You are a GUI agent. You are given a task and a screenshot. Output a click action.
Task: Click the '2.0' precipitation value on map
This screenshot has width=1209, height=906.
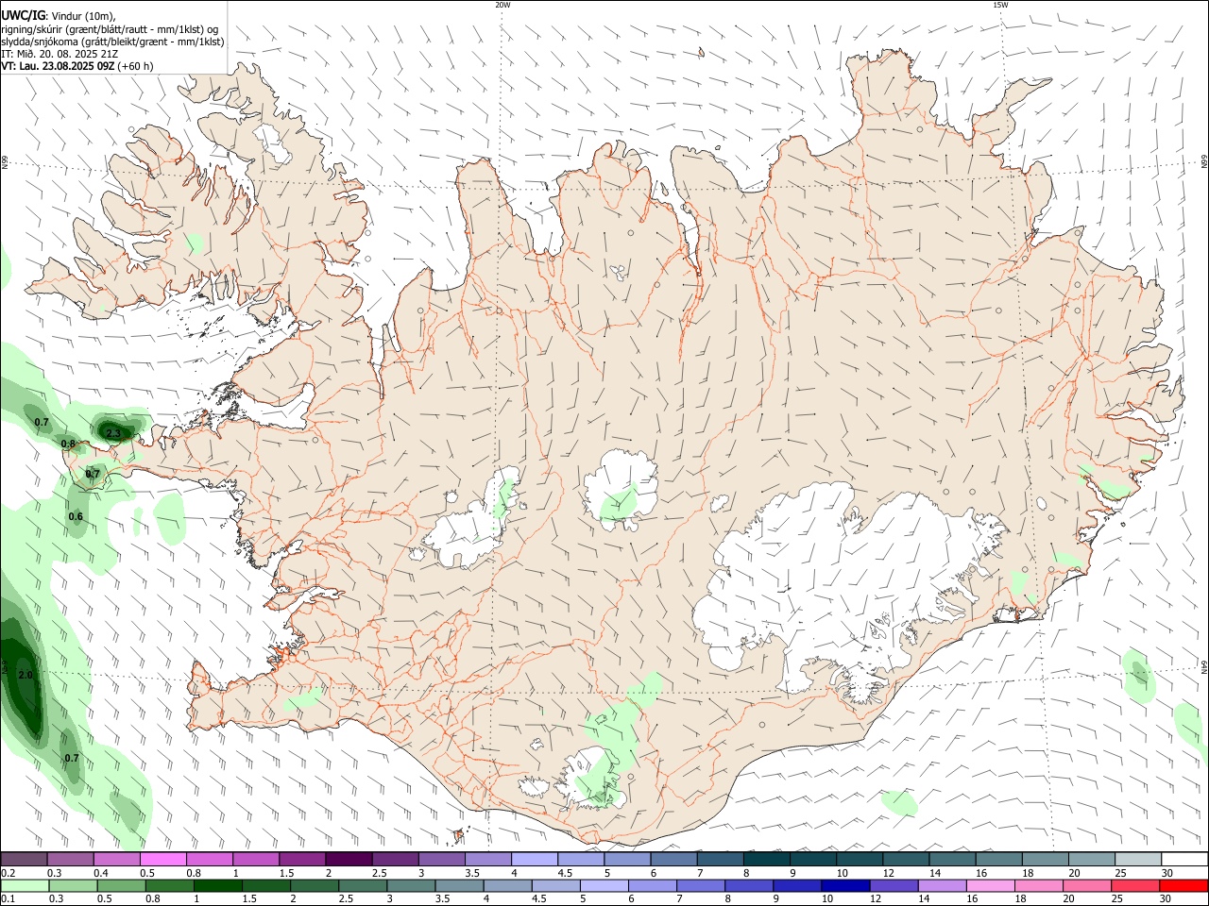point(26,675)
